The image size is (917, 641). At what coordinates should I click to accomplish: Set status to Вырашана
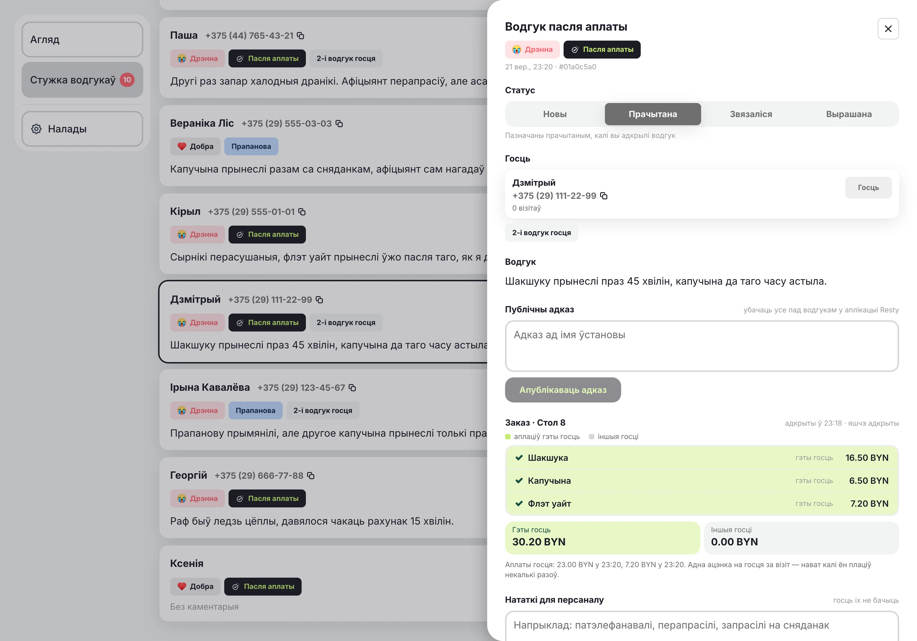(x=849, y=114)
